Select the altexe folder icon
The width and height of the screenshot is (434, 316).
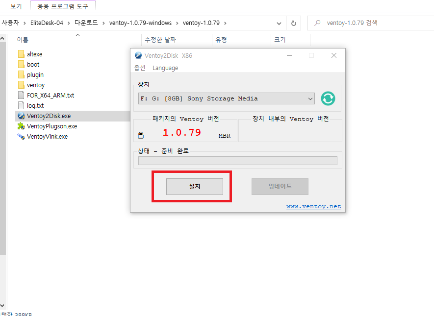point(21,54)
